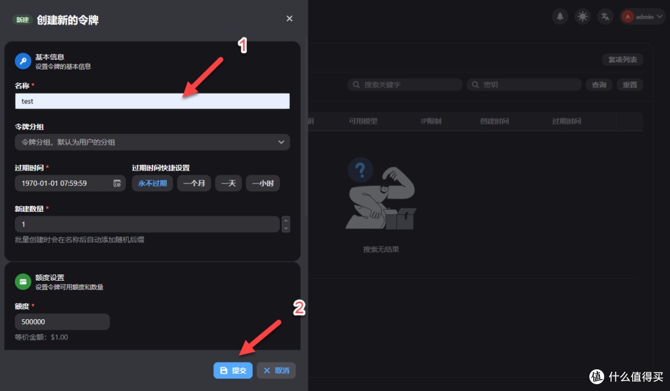Viewport: 670px width, 391px height.
Task: Select 一个月 quick expiry option
Action: 194,183
